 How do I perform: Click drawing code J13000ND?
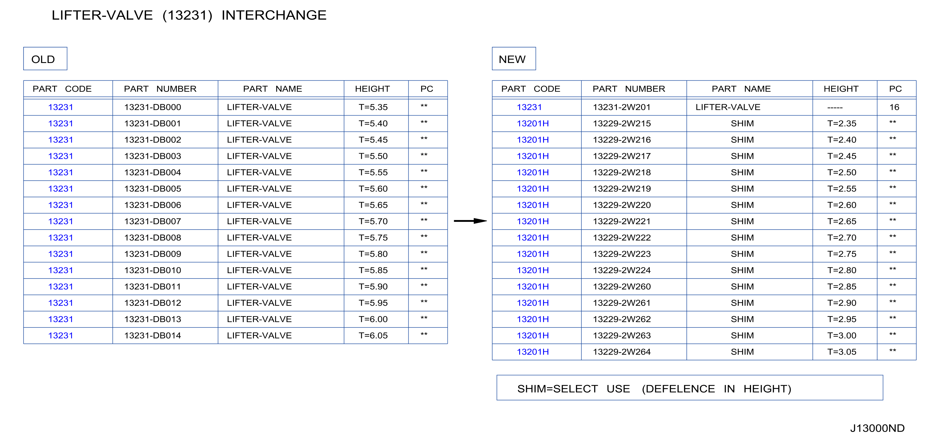pos(877,428)
